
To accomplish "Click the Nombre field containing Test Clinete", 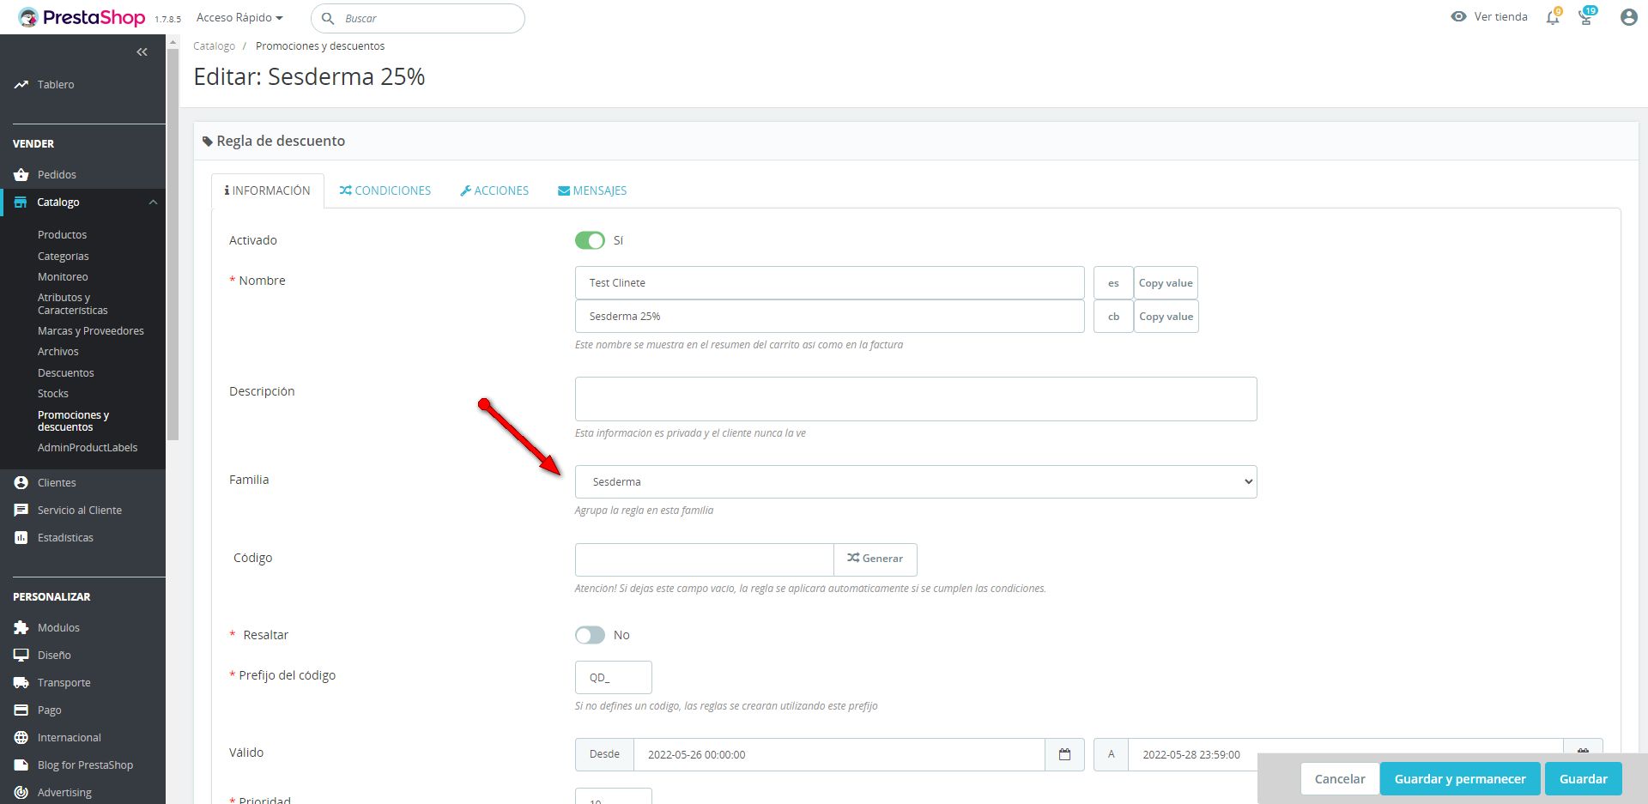I will click(x=830, y=283).
